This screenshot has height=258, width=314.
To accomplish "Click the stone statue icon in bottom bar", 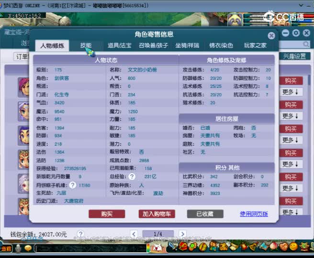I will [x=18, y=248].
